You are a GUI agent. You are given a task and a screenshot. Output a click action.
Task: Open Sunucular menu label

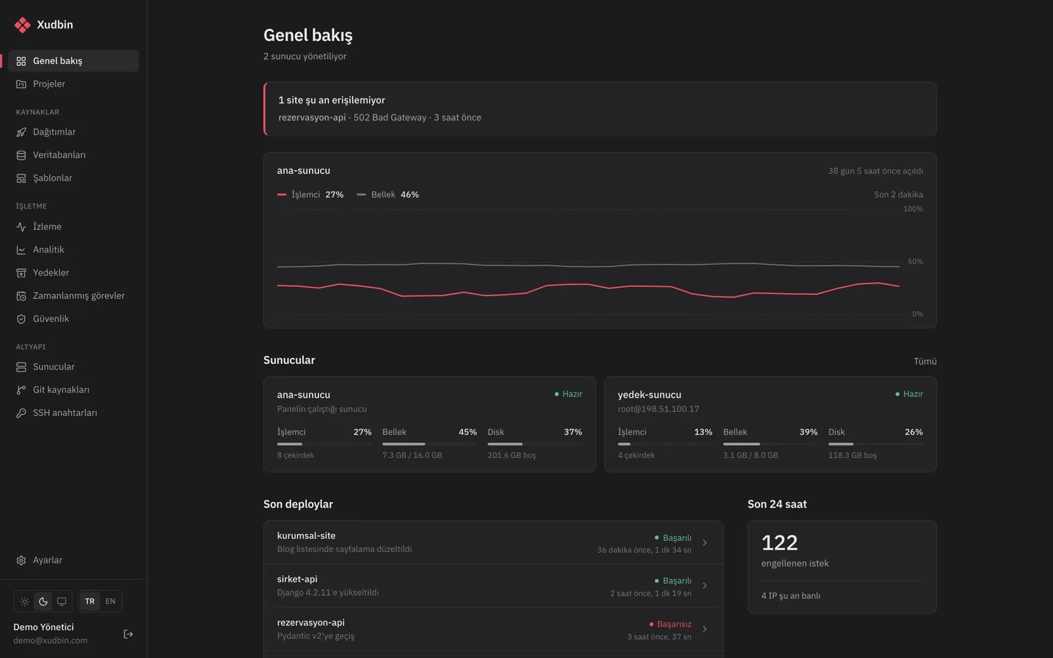point(54,367)
